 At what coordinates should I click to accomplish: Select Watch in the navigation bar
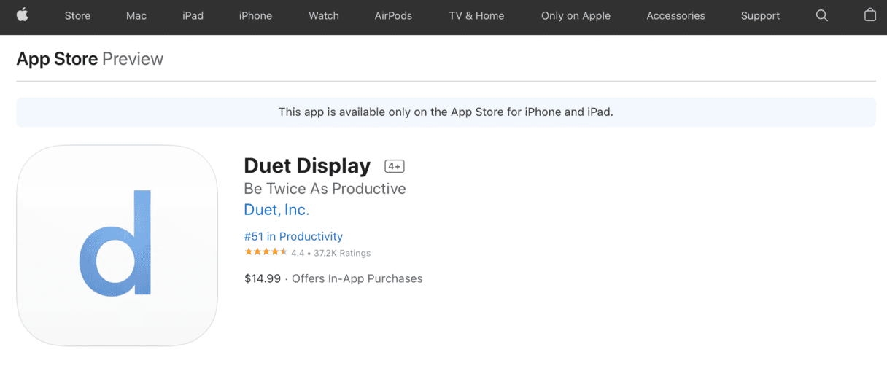(324, 15)
